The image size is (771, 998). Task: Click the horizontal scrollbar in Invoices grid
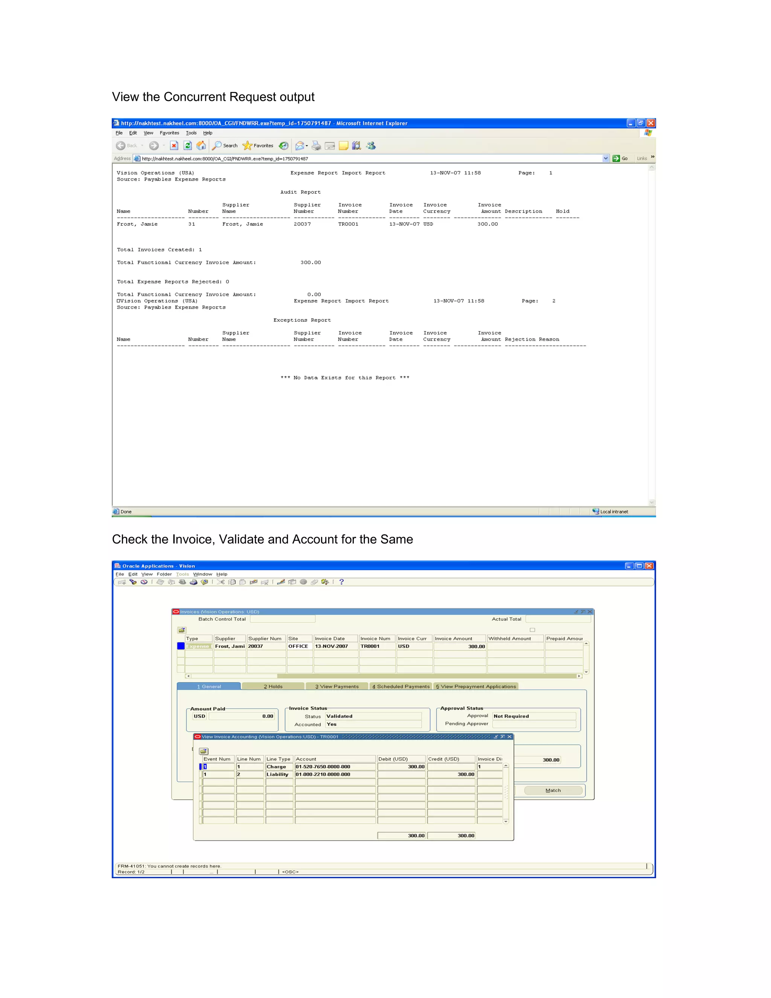click(384, 676)
